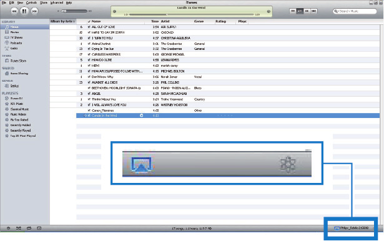This screenshot has height=241, width=384.
Task: Uncheck the I TURN TO YOU song
Action: [89, 38]
